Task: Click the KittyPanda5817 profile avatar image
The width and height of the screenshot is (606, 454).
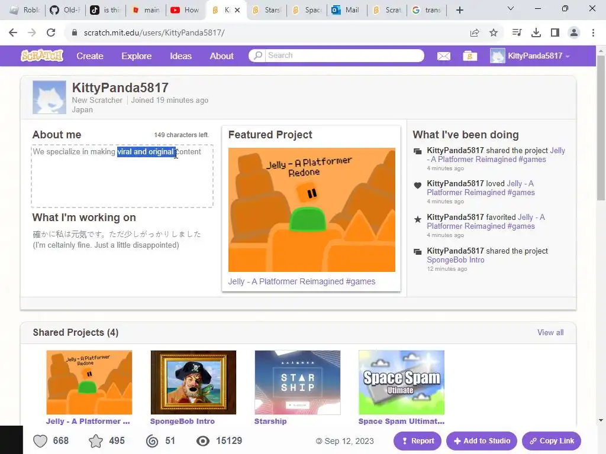Action: [x=49, y=98]
